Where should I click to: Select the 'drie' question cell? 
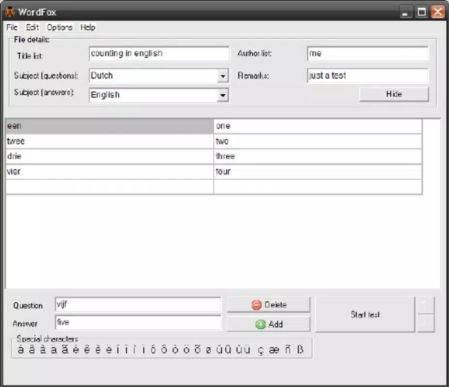[x=110, y=157]
